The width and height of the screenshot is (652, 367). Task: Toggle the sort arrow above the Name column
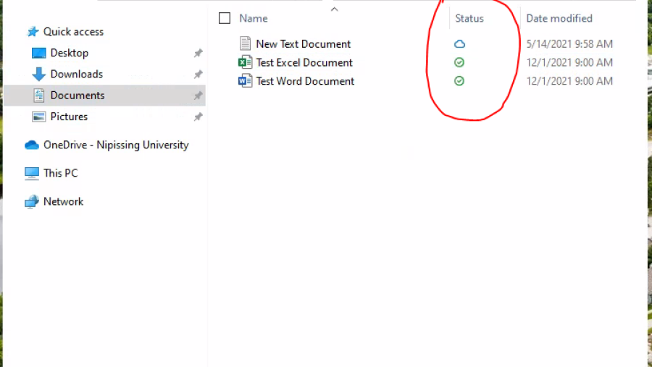coord(334,9)
